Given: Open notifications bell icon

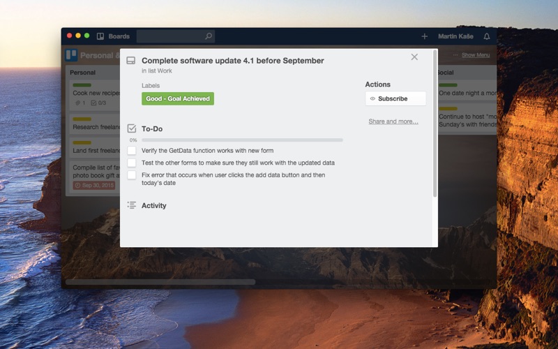Looking at the screenshot, I should (x=486, y=36).
